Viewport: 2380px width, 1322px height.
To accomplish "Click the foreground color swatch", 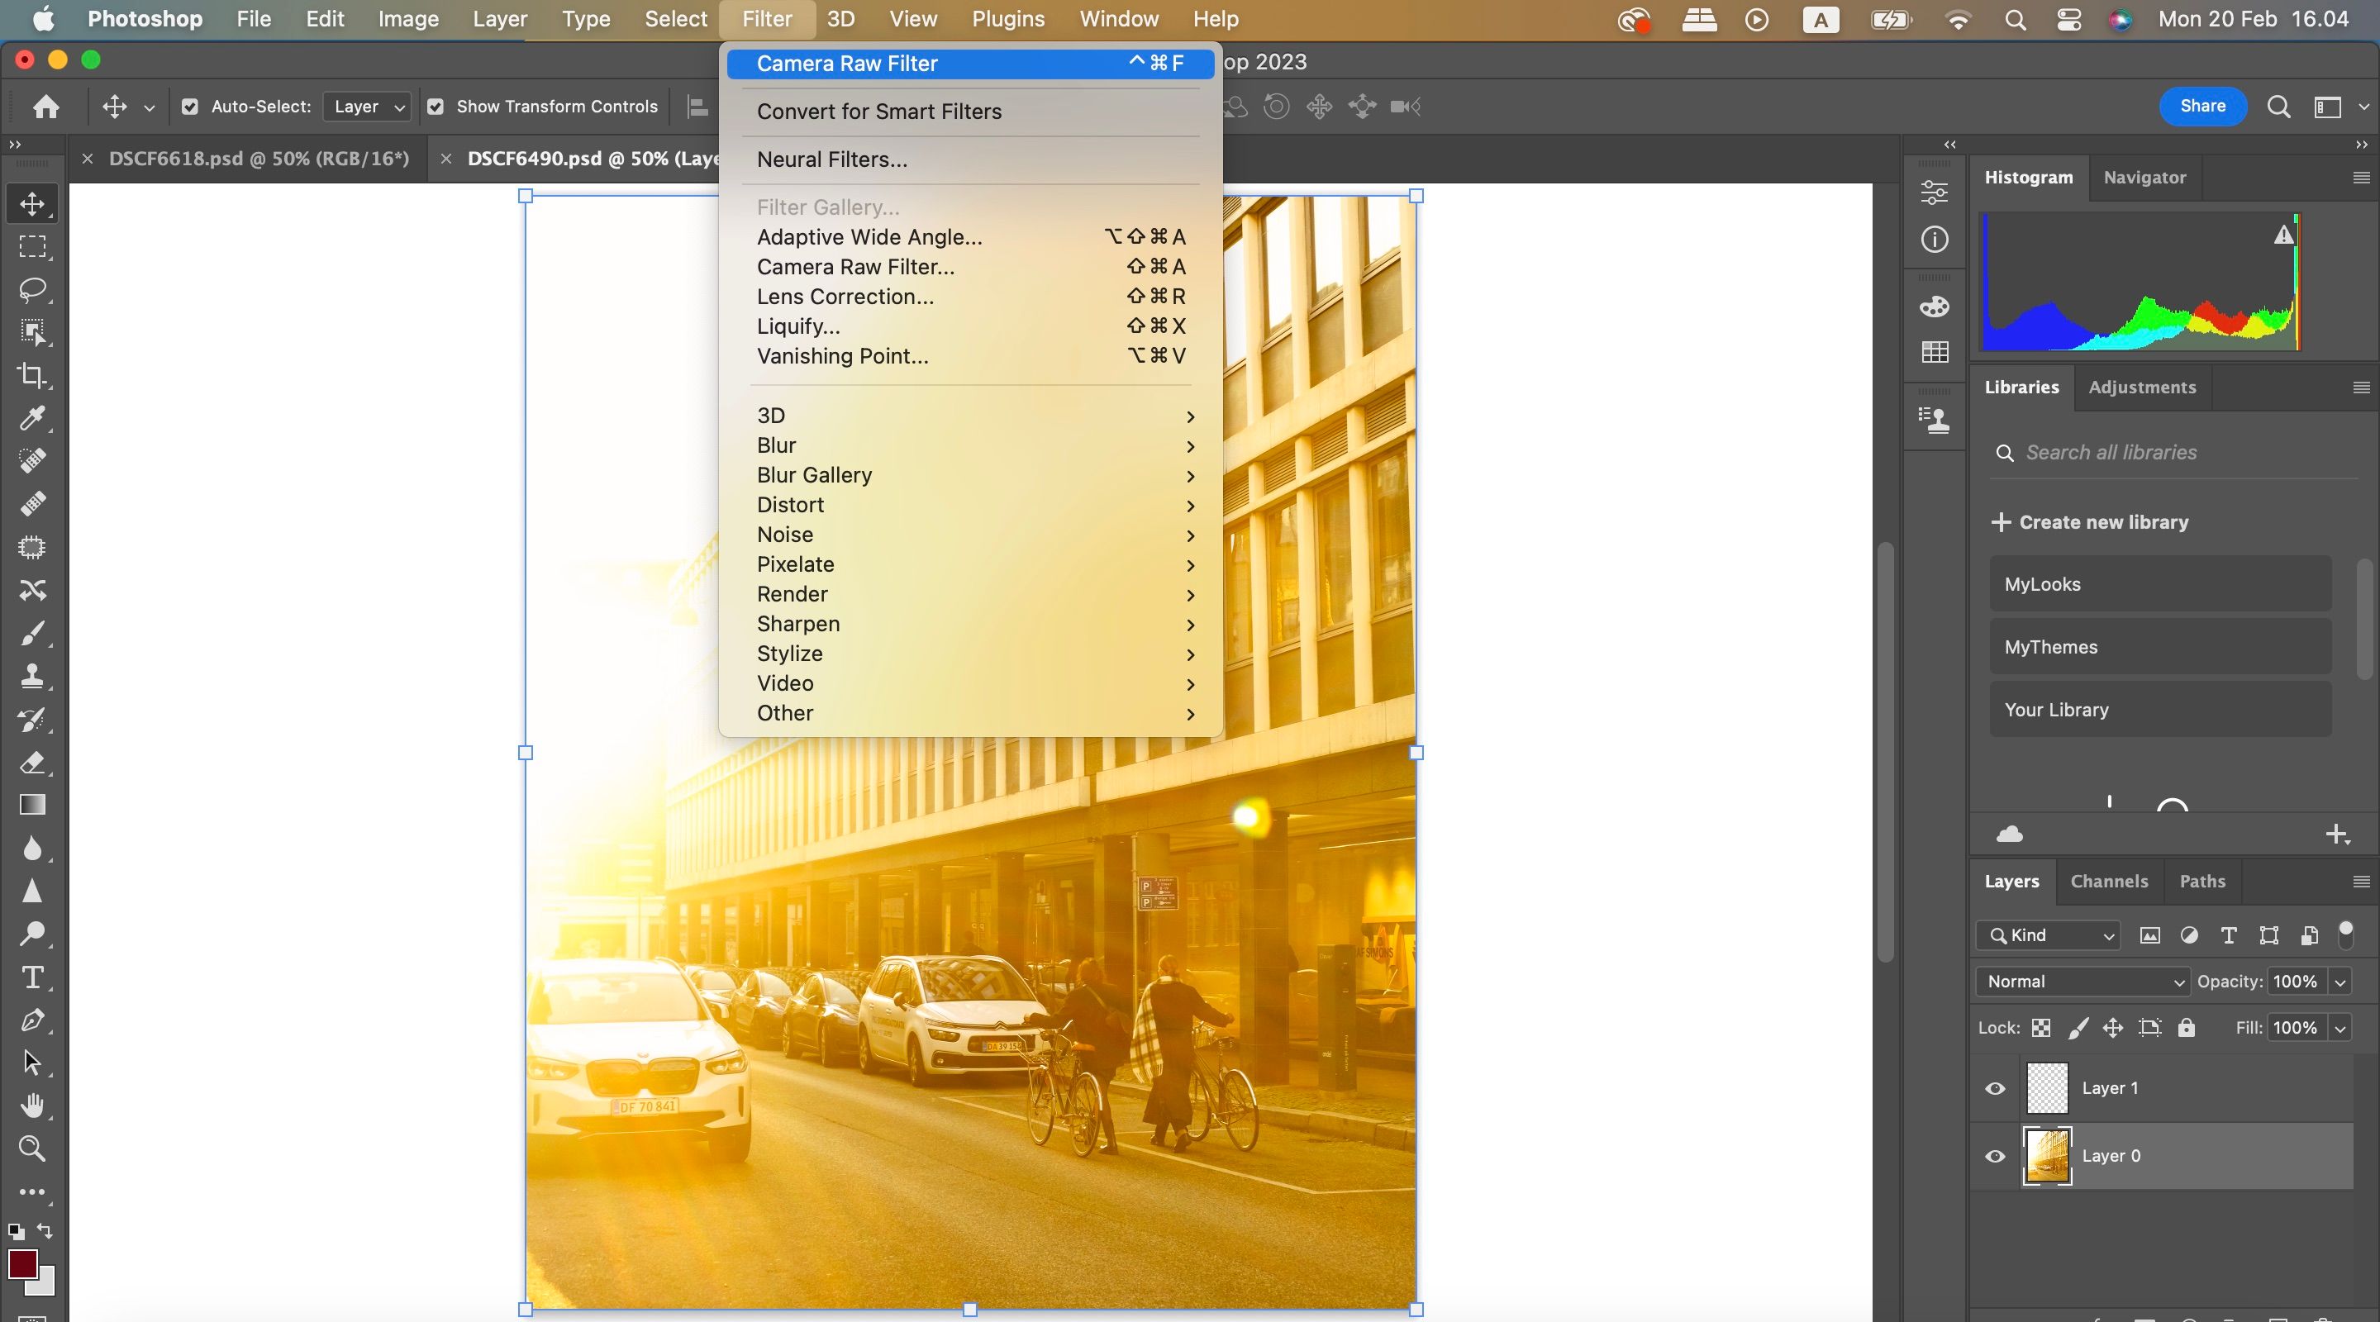I will (24, 1265).
